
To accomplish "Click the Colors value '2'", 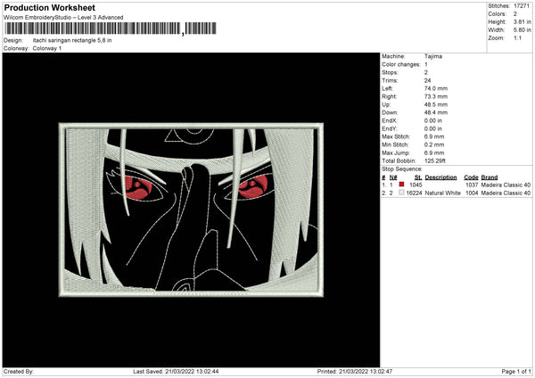I will click(515, 14).
